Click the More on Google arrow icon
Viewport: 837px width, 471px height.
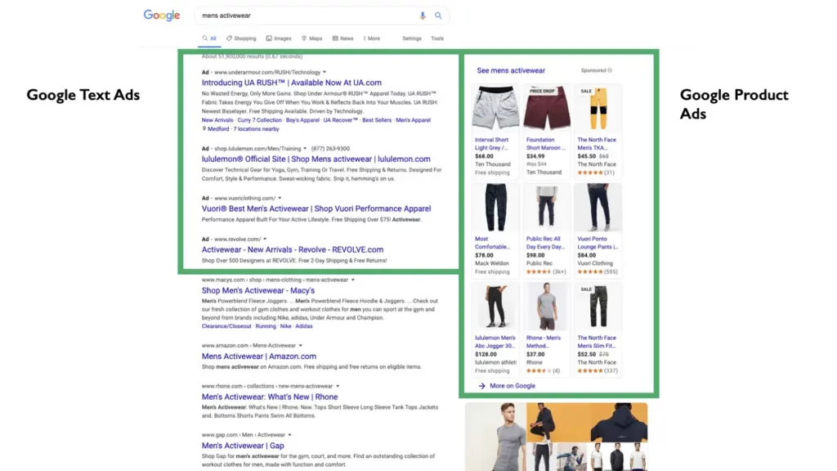coord(481,386)
